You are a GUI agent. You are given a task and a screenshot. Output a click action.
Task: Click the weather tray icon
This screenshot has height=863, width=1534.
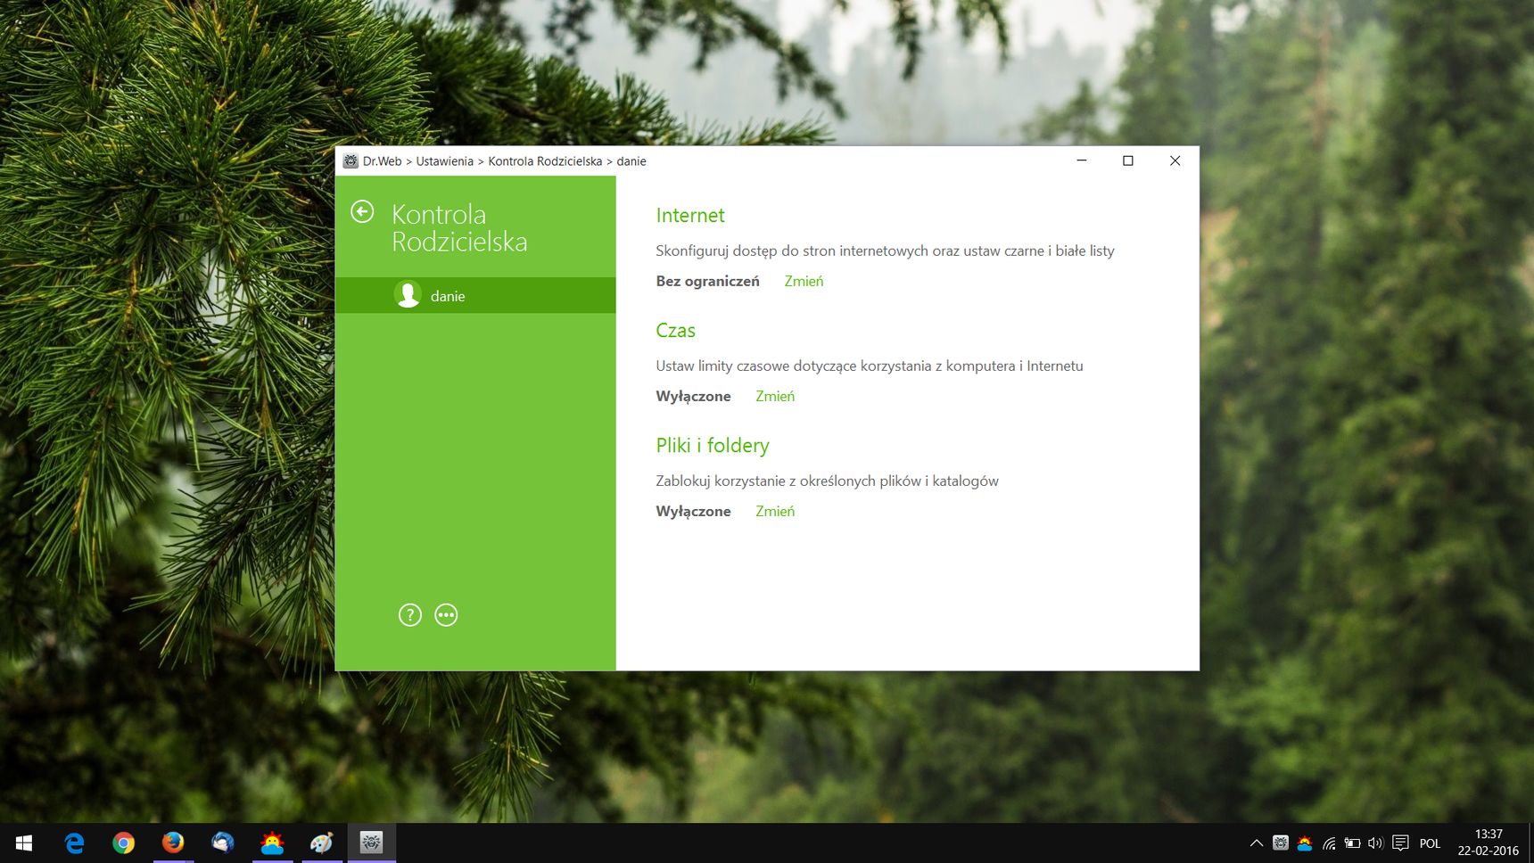(1305, 842)
